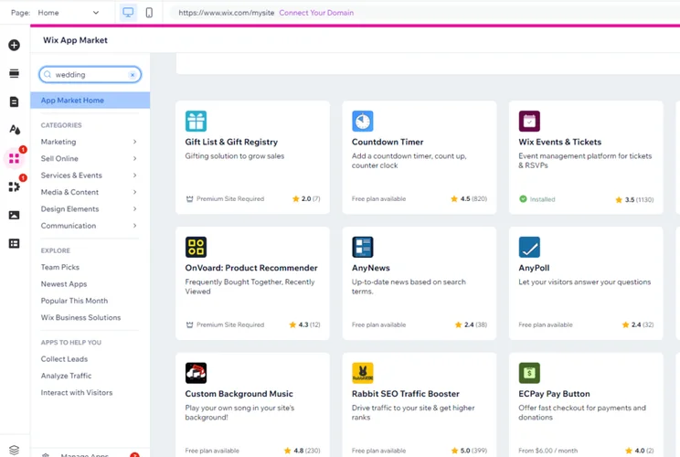This screenshot has width=680, height=457.
Task: Open the Layers icon at bottom
Action: pyautogui.click(x=14, y=450)
